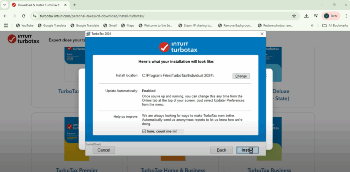The image size is (350, 172).
Task: Change the install location
Action: click(241, 76)
